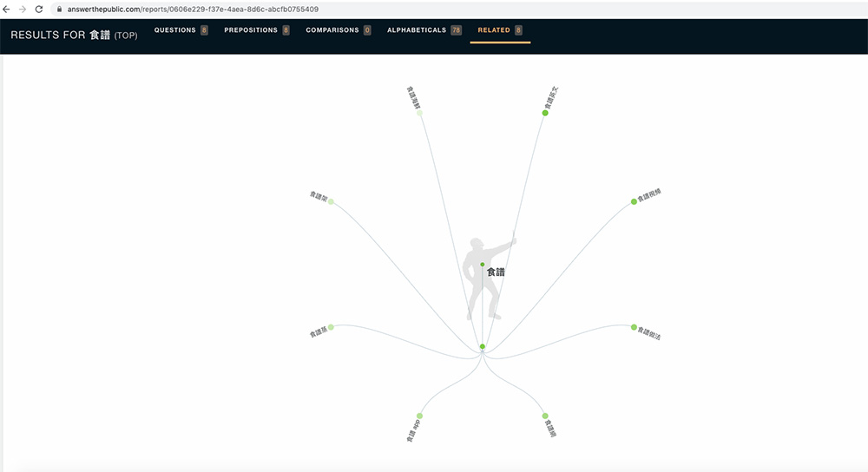The image size is (868, 472).
Task: Click the pale dot for 食譜架
Action: (331, 201)
